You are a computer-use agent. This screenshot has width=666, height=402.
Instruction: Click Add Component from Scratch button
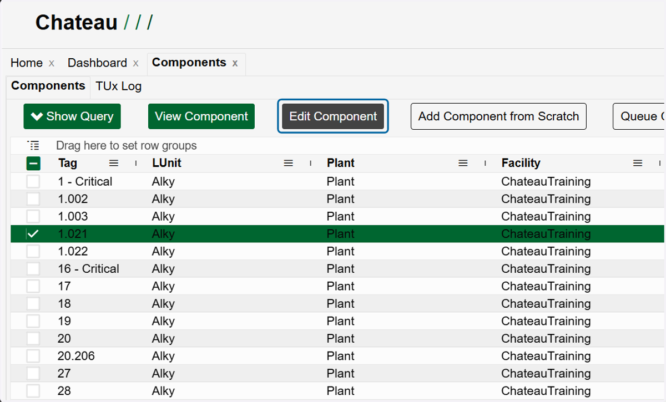point(498,116)
